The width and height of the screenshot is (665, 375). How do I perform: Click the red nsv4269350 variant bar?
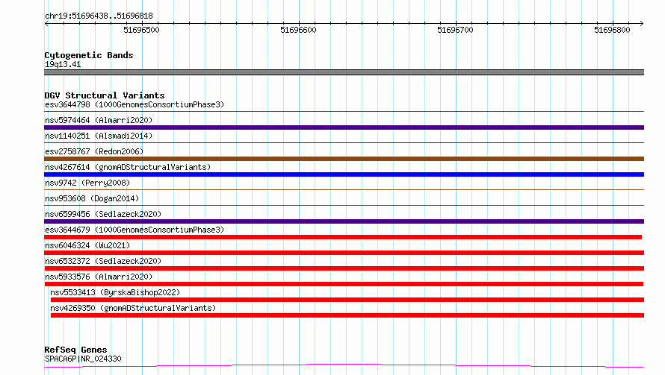click(347, 315)
